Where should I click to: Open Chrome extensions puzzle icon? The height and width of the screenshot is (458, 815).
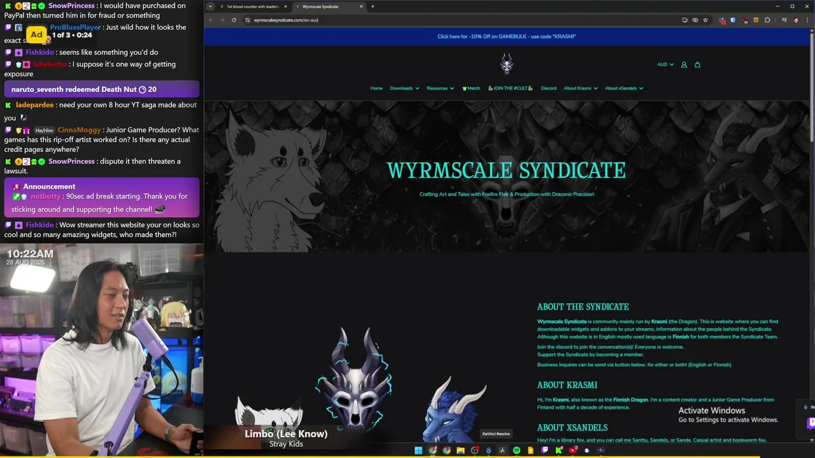tap(767, 20)
